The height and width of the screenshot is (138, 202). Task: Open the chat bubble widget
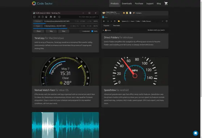click(x=195, y=133)
